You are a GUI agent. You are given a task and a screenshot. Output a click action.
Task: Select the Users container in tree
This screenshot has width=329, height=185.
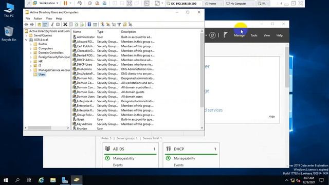42,75
